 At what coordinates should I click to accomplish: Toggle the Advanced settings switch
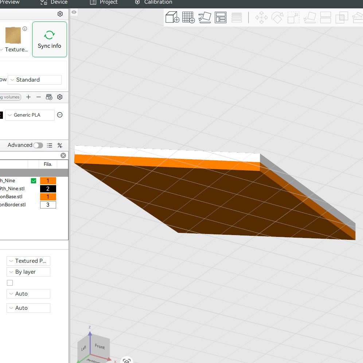point(38,145)
